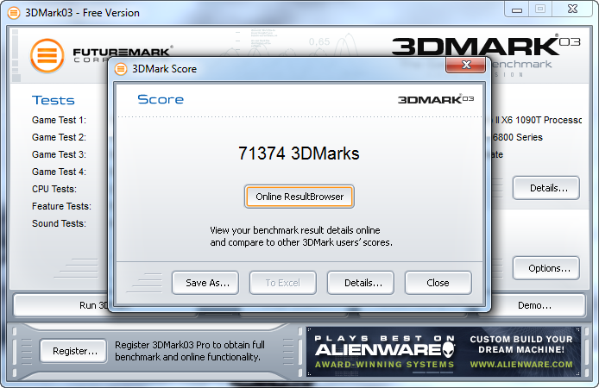Minimize the 3DMark03 main window
Viewport: 599px width, 388px height.
(517, 9)
